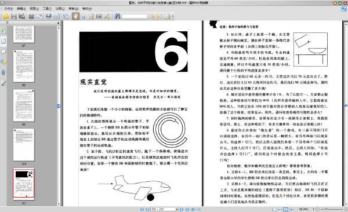348x212 pixels.
Task: Go to previous page button
Action: pyautogui.click(x=147, y=209)
